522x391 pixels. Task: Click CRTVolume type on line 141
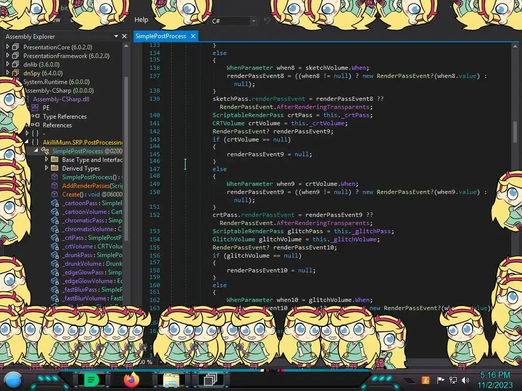coord(228,123)
